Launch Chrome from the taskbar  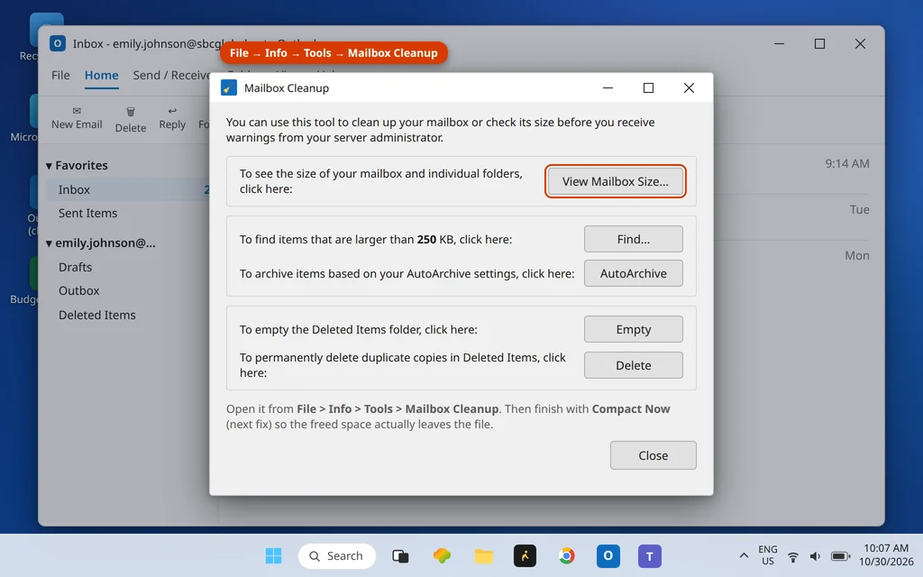566,555
